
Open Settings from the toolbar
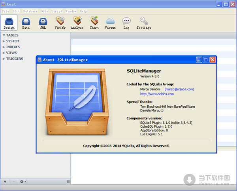click(144, 23)
